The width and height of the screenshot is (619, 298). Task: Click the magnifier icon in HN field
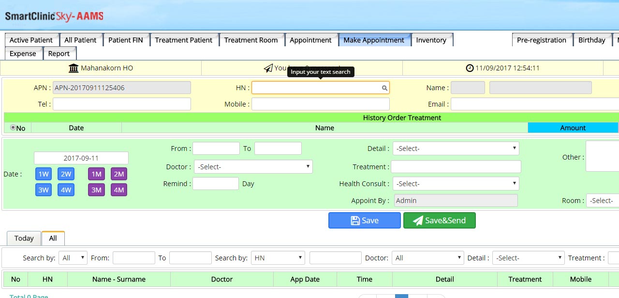tap(384, 88)
